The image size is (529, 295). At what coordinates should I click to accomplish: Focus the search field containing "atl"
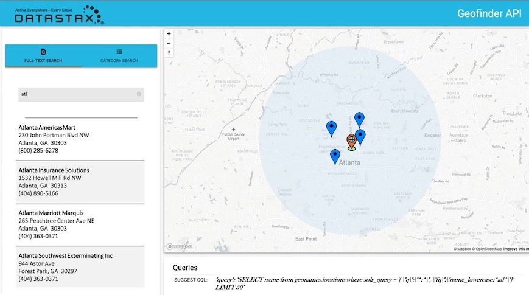click(76, 94)
